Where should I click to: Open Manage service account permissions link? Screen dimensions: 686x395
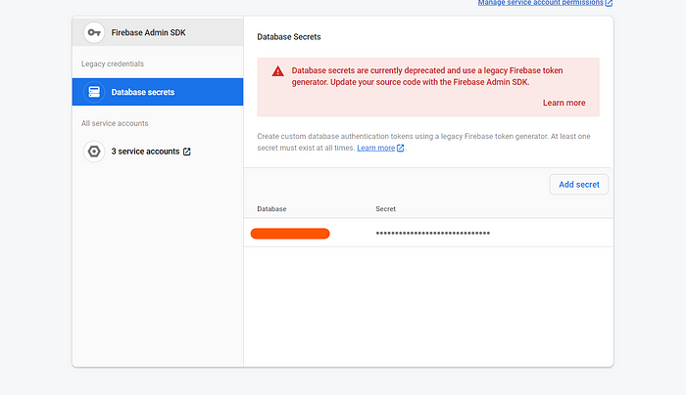click(x=540, y=3)
